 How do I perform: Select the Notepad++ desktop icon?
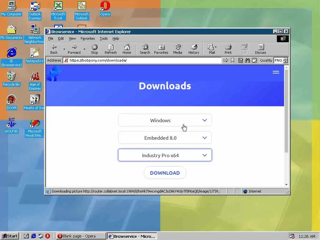coord(35,55)
